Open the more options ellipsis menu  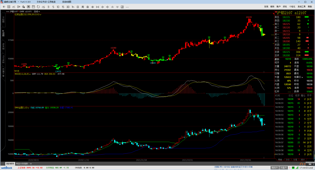click(x=127, y=7)
